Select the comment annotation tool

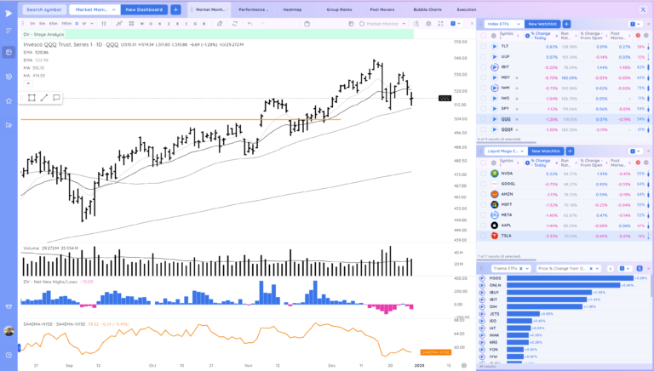57,98
